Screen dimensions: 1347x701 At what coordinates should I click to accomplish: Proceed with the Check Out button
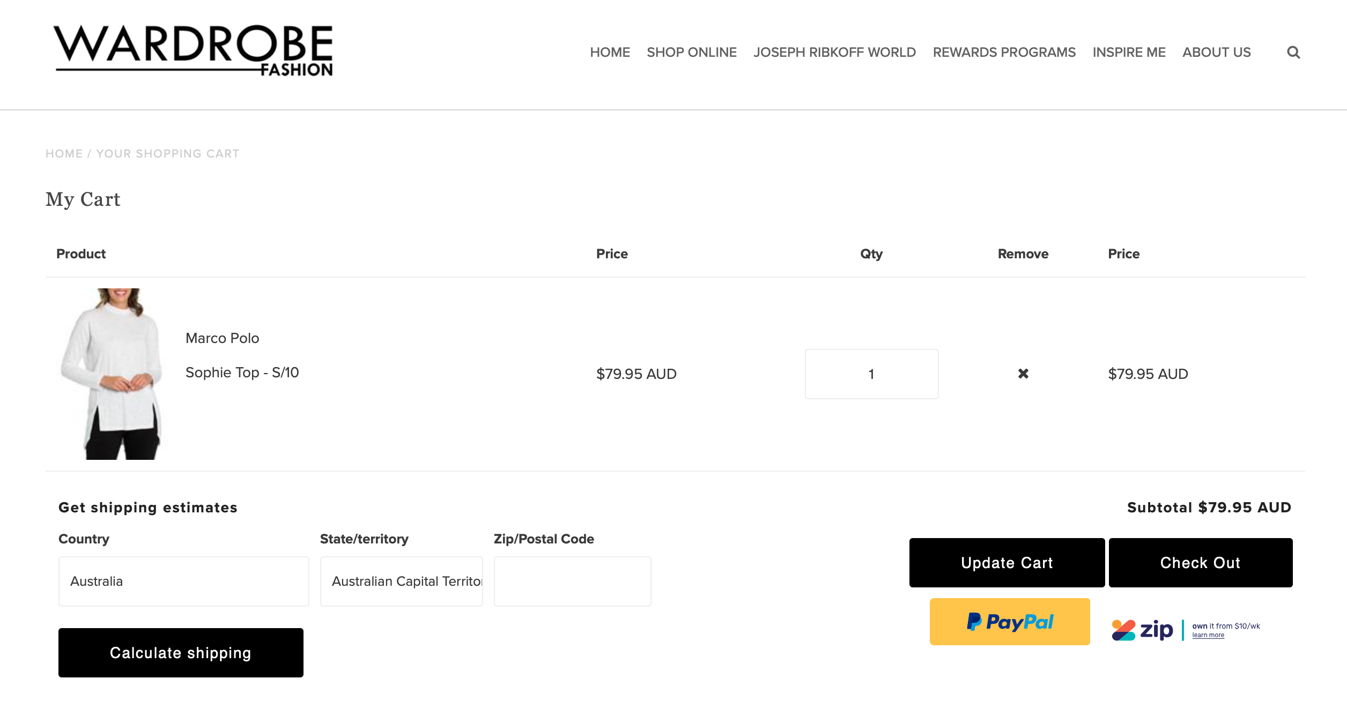(1200, 563)
